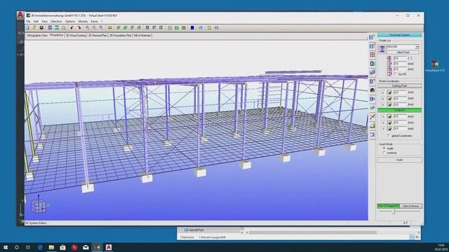Switch to the 2D General Plan tab
Screen dimensions: 449x252
pos(98,36)
